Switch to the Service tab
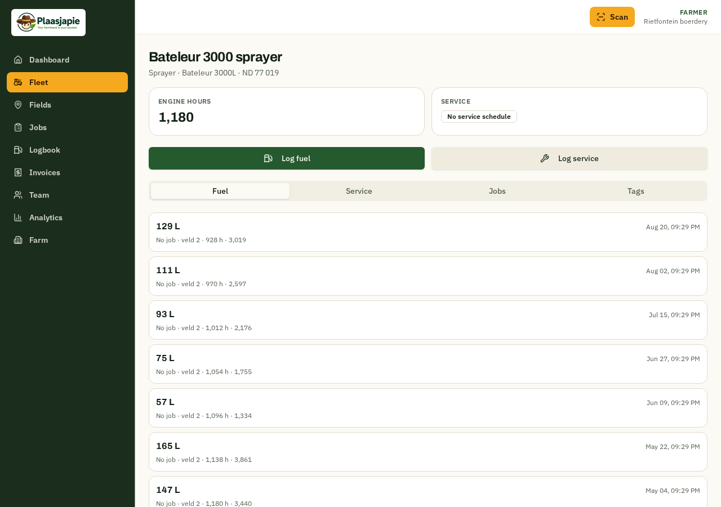The width and height of the screenshot is (721, 507). pos(359,191)
